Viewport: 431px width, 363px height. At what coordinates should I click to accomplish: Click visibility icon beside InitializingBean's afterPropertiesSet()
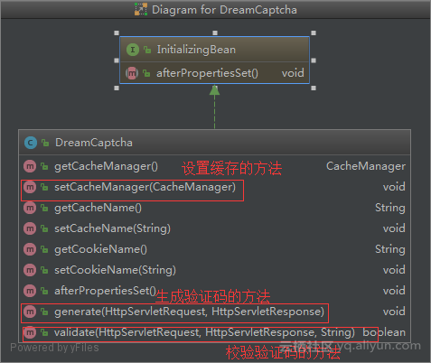(x=146, y=73)
